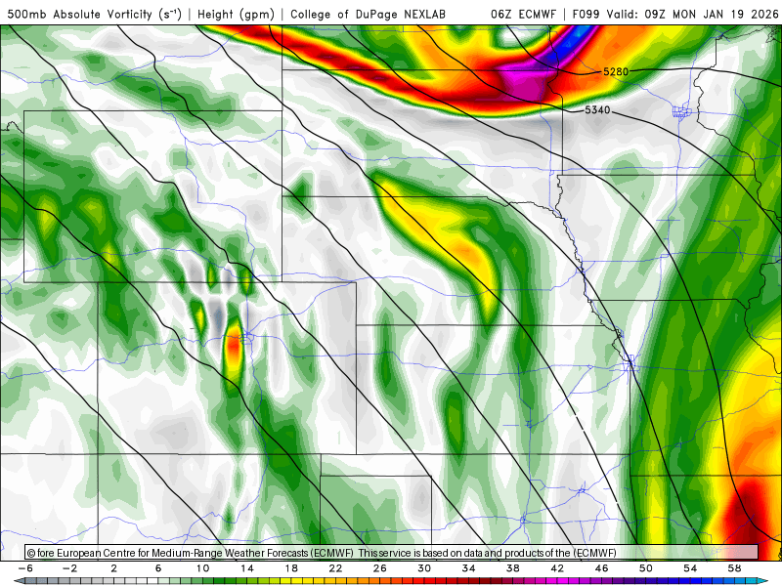Click the 5280 height contour label
Screen dimensions: 782x586
(616, 71)
